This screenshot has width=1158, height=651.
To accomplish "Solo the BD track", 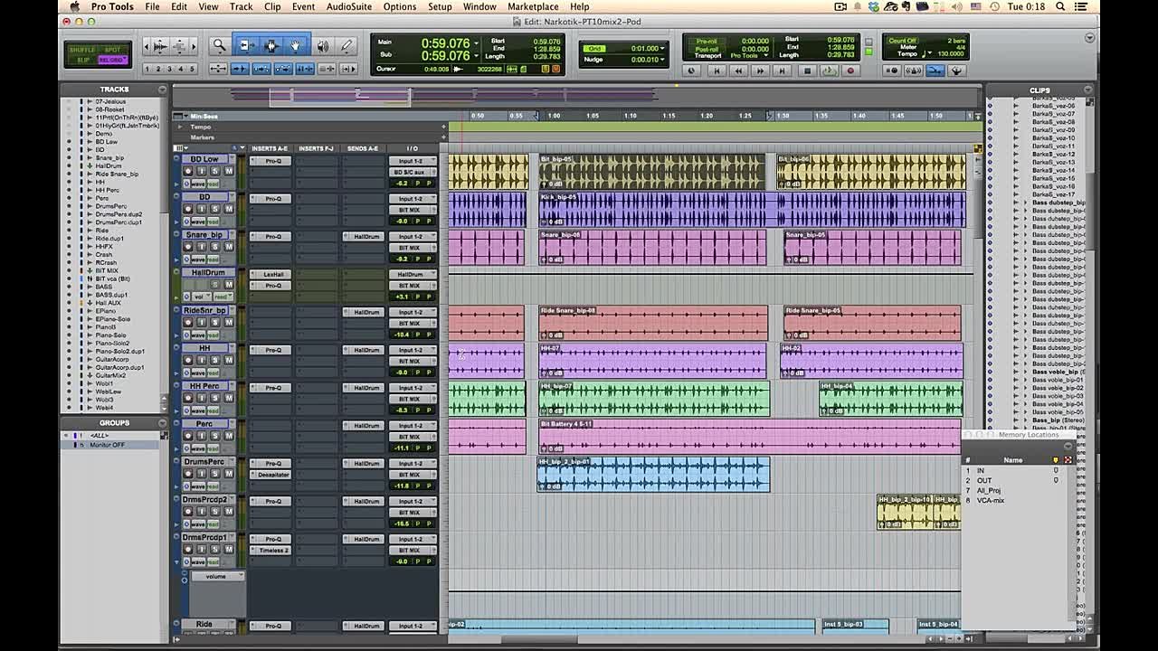I will pos(215,209).
